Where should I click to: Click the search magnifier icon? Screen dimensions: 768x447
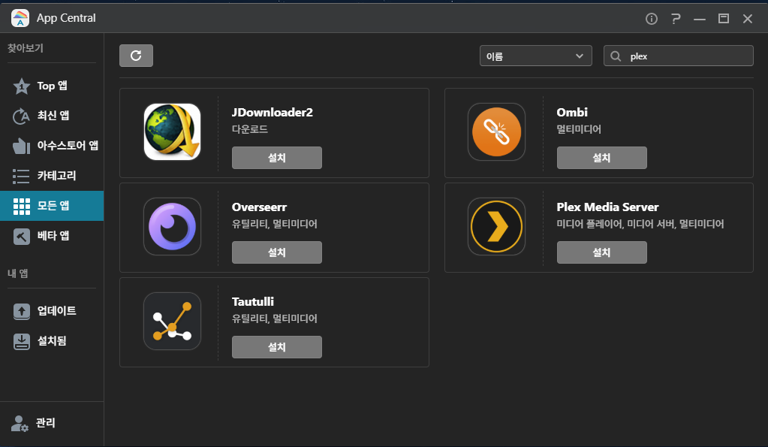pyautogui.click(x=616, y=56)
